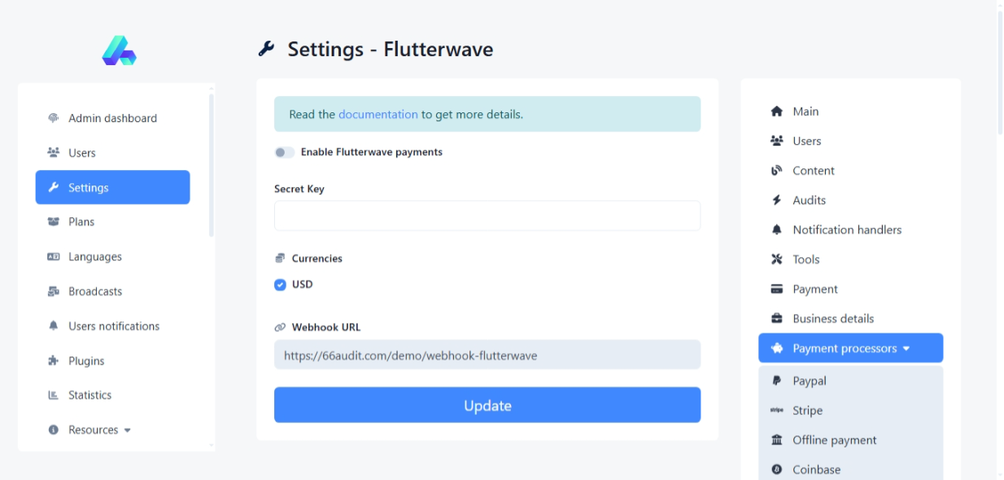Click the Audits lightning bolt icon

[x=776, y=200]
